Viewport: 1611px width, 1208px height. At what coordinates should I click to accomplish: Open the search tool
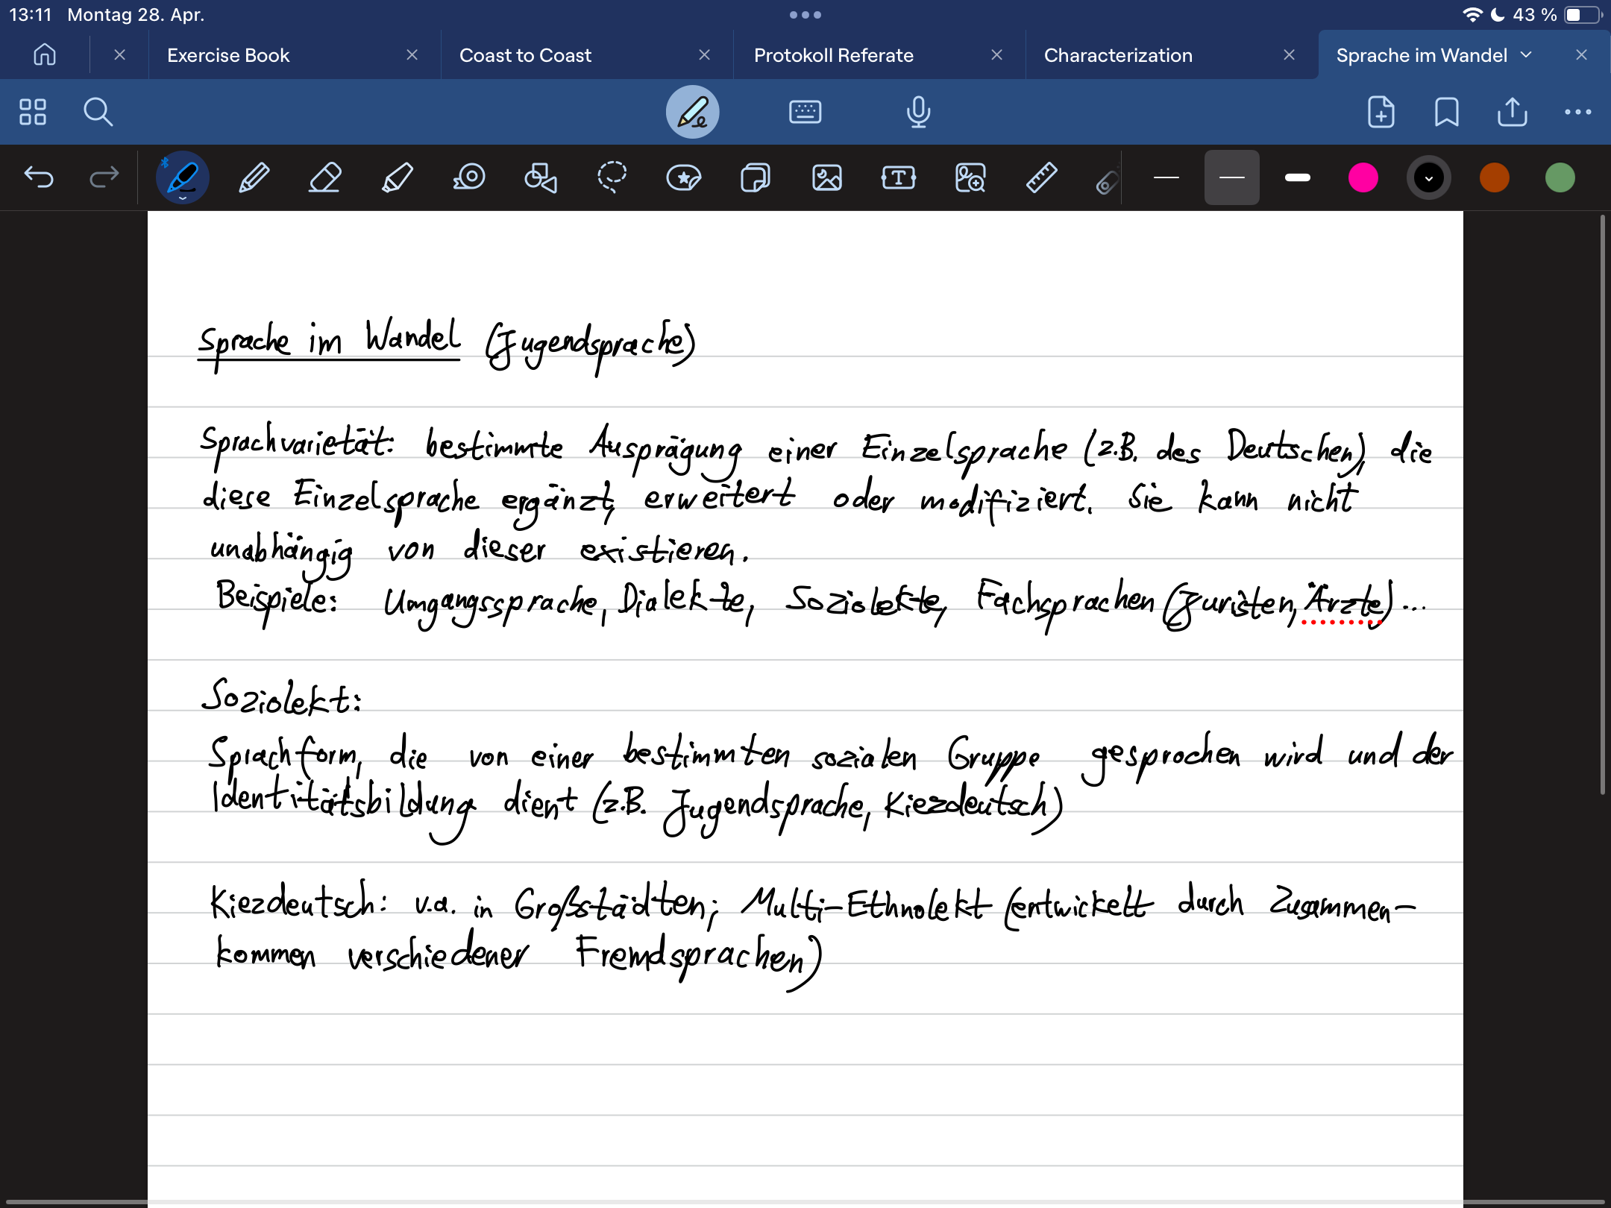click(98, 112)
